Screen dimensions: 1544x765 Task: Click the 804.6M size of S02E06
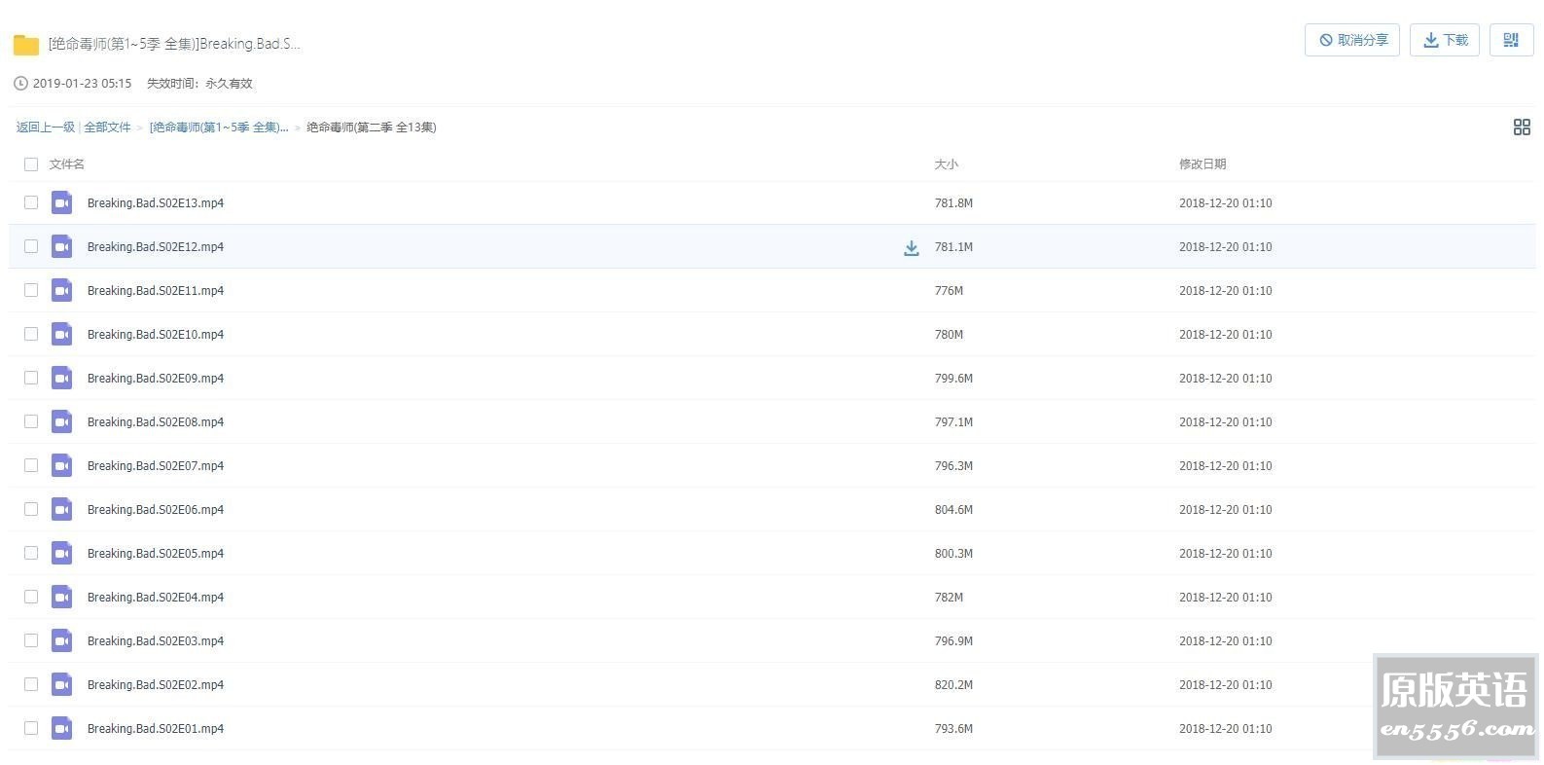[x=953, y=510]
